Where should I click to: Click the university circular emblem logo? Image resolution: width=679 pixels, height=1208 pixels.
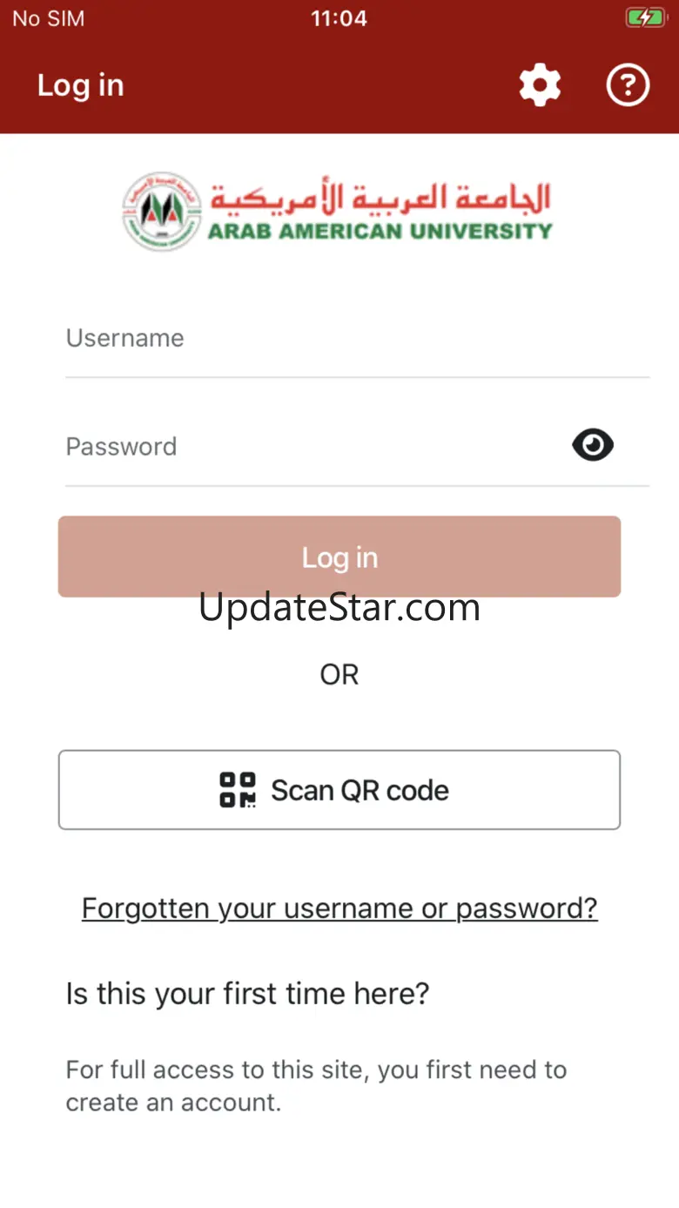(161, 211)
